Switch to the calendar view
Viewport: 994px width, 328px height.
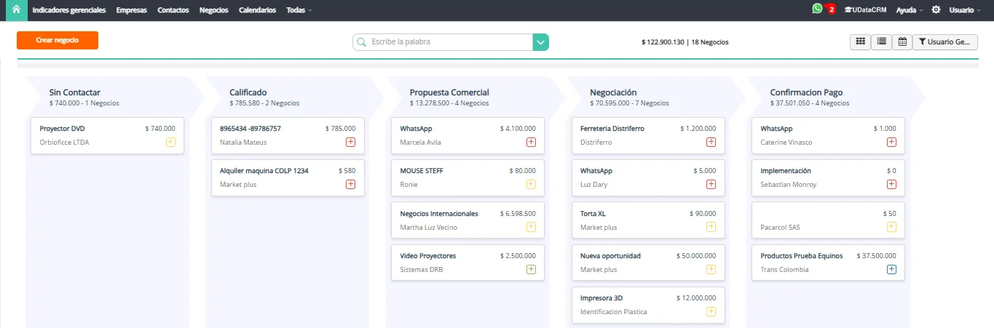(902, 42)
